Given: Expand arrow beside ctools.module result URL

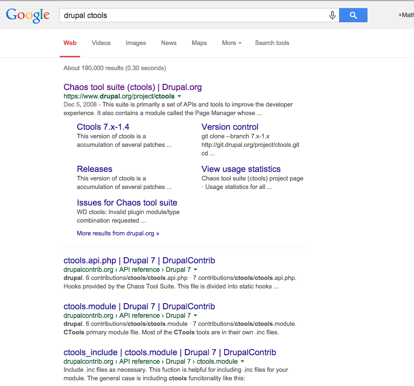Looking at the screenshot, I should click(x=195, y=315).
